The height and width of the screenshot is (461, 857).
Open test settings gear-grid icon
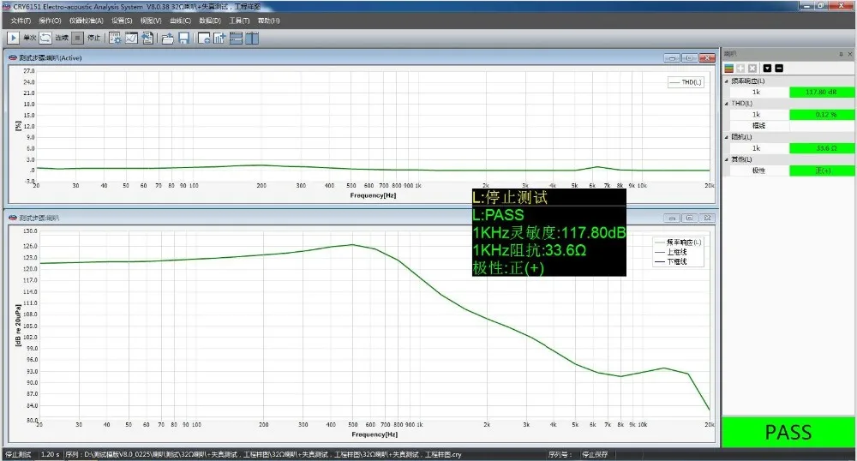pos(115,38)
